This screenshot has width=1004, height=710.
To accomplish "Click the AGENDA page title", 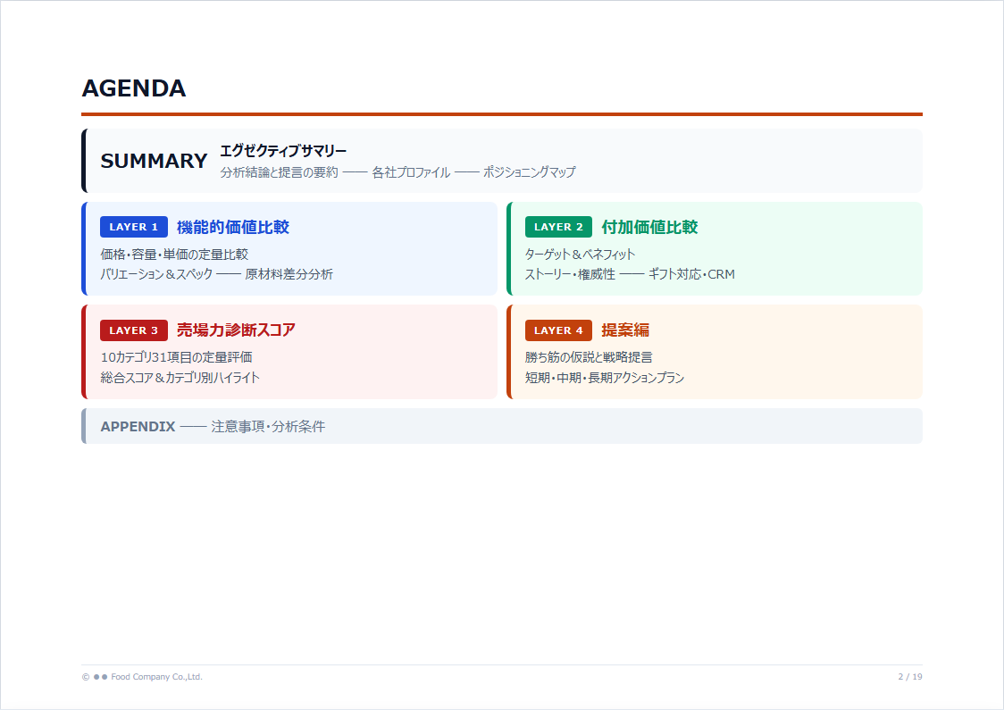I will click(134, 88).
